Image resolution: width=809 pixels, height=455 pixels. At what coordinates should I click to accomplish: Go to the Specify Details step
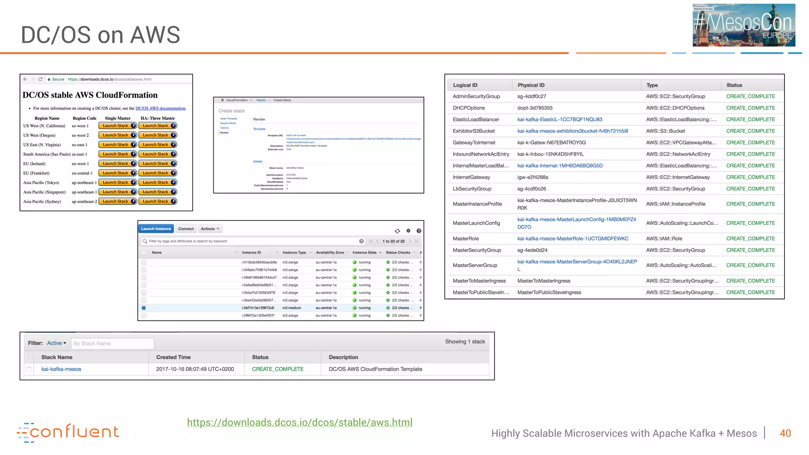pos(228,123)
